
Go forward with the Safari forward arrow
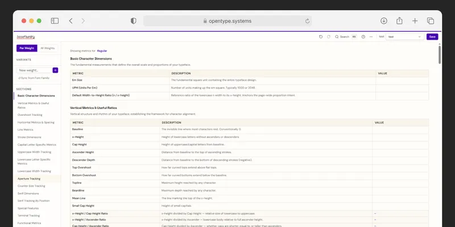(x=83, y=21)
